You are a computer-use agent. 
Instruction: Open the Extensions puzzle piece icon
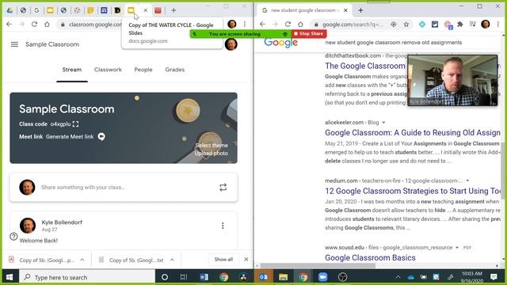click(x=460, y=25)
